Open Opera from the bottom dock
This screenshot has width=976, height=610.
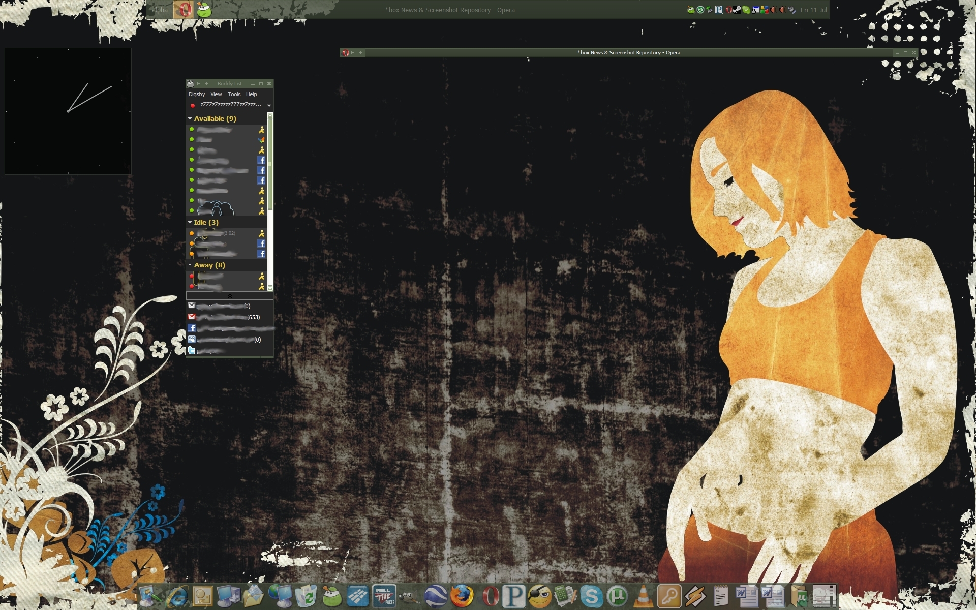coord(491,596)
